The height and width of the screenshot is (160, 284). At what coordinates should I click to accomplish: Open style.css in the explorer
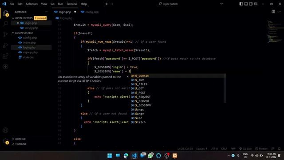(31, 57)
